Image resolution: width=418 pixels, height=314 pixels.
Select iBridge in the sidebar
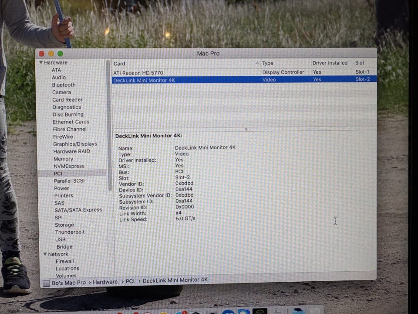[64, 247]
